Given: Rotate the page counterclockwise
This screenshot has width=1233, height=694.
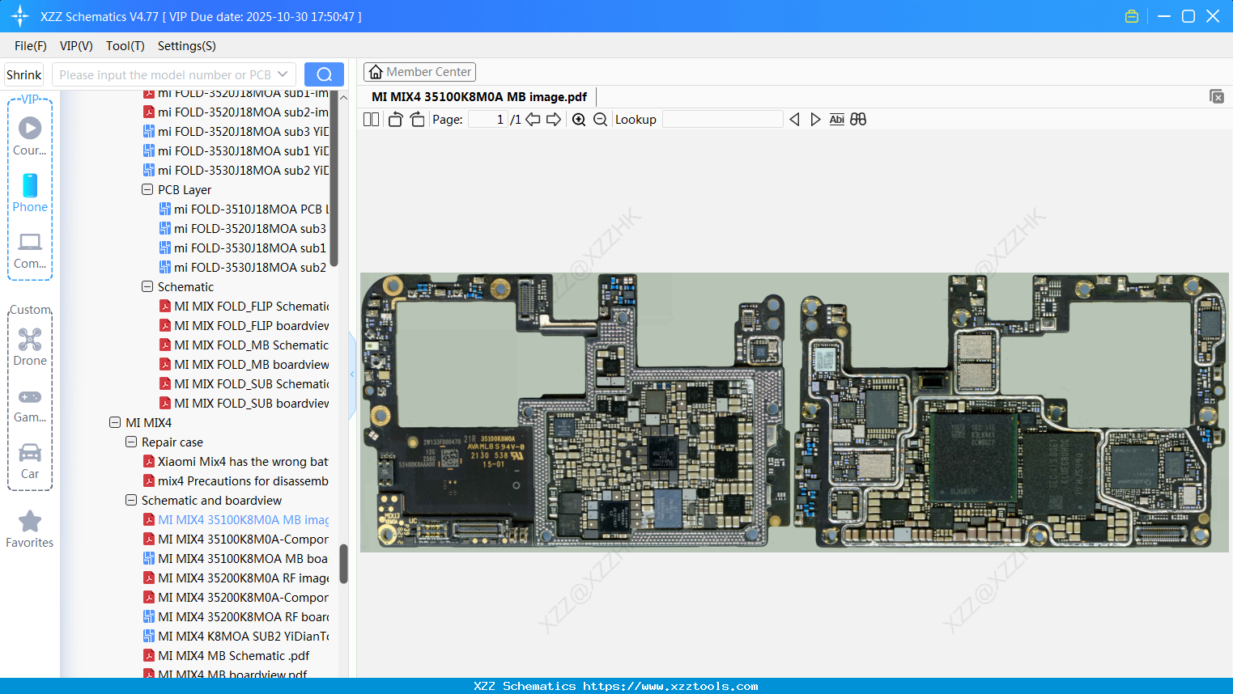Looking at the screenshot, I should pos(396,120).
